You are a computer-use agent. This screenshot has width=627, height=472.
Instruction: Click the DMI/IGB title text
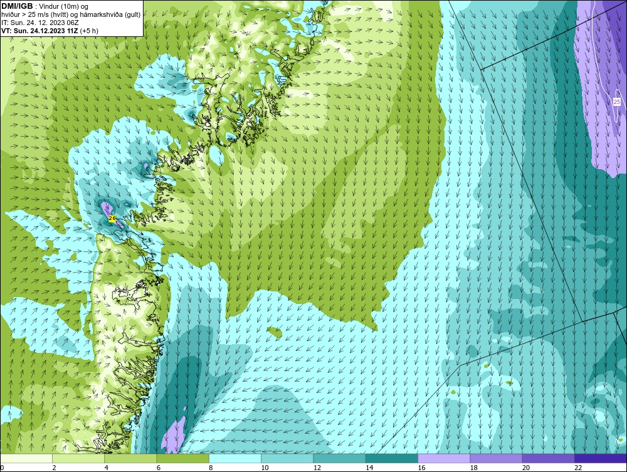pyautogui.click(x=17, y=6)
